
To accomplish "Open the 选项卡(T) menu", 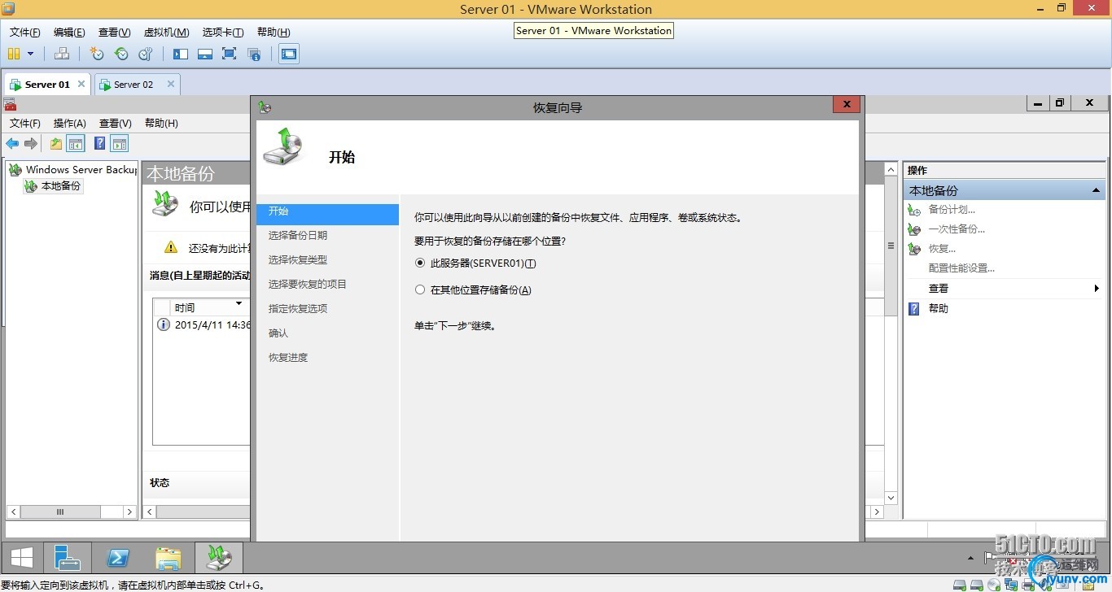I will coord(223,33).
